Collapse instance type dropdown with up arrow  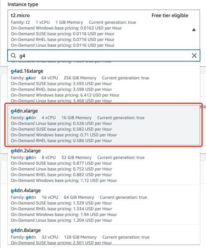tap(194, 30)
